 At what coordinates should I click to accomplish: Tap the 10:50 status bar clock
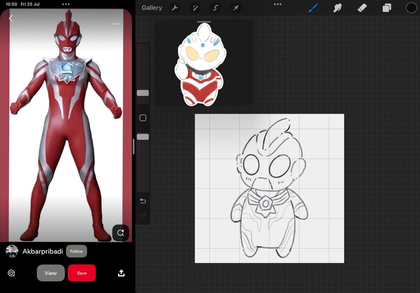click(x=11, y=4)
